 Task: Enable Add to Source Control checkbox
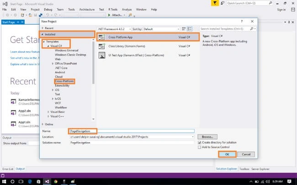pos(200,147)
